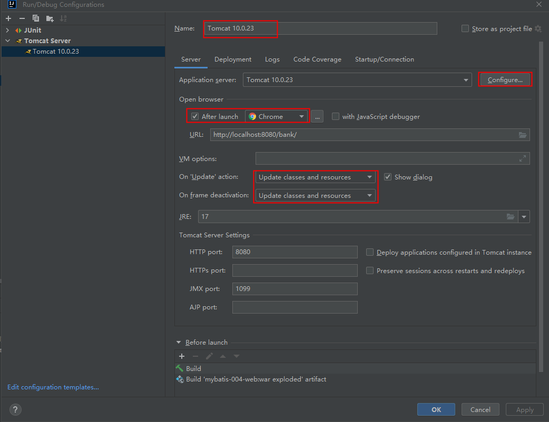Open the Store as project file settings gear

(x=538, y=28)
